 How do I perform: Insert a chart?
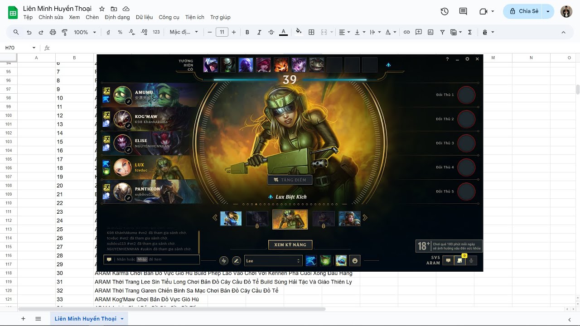point(430,32)
